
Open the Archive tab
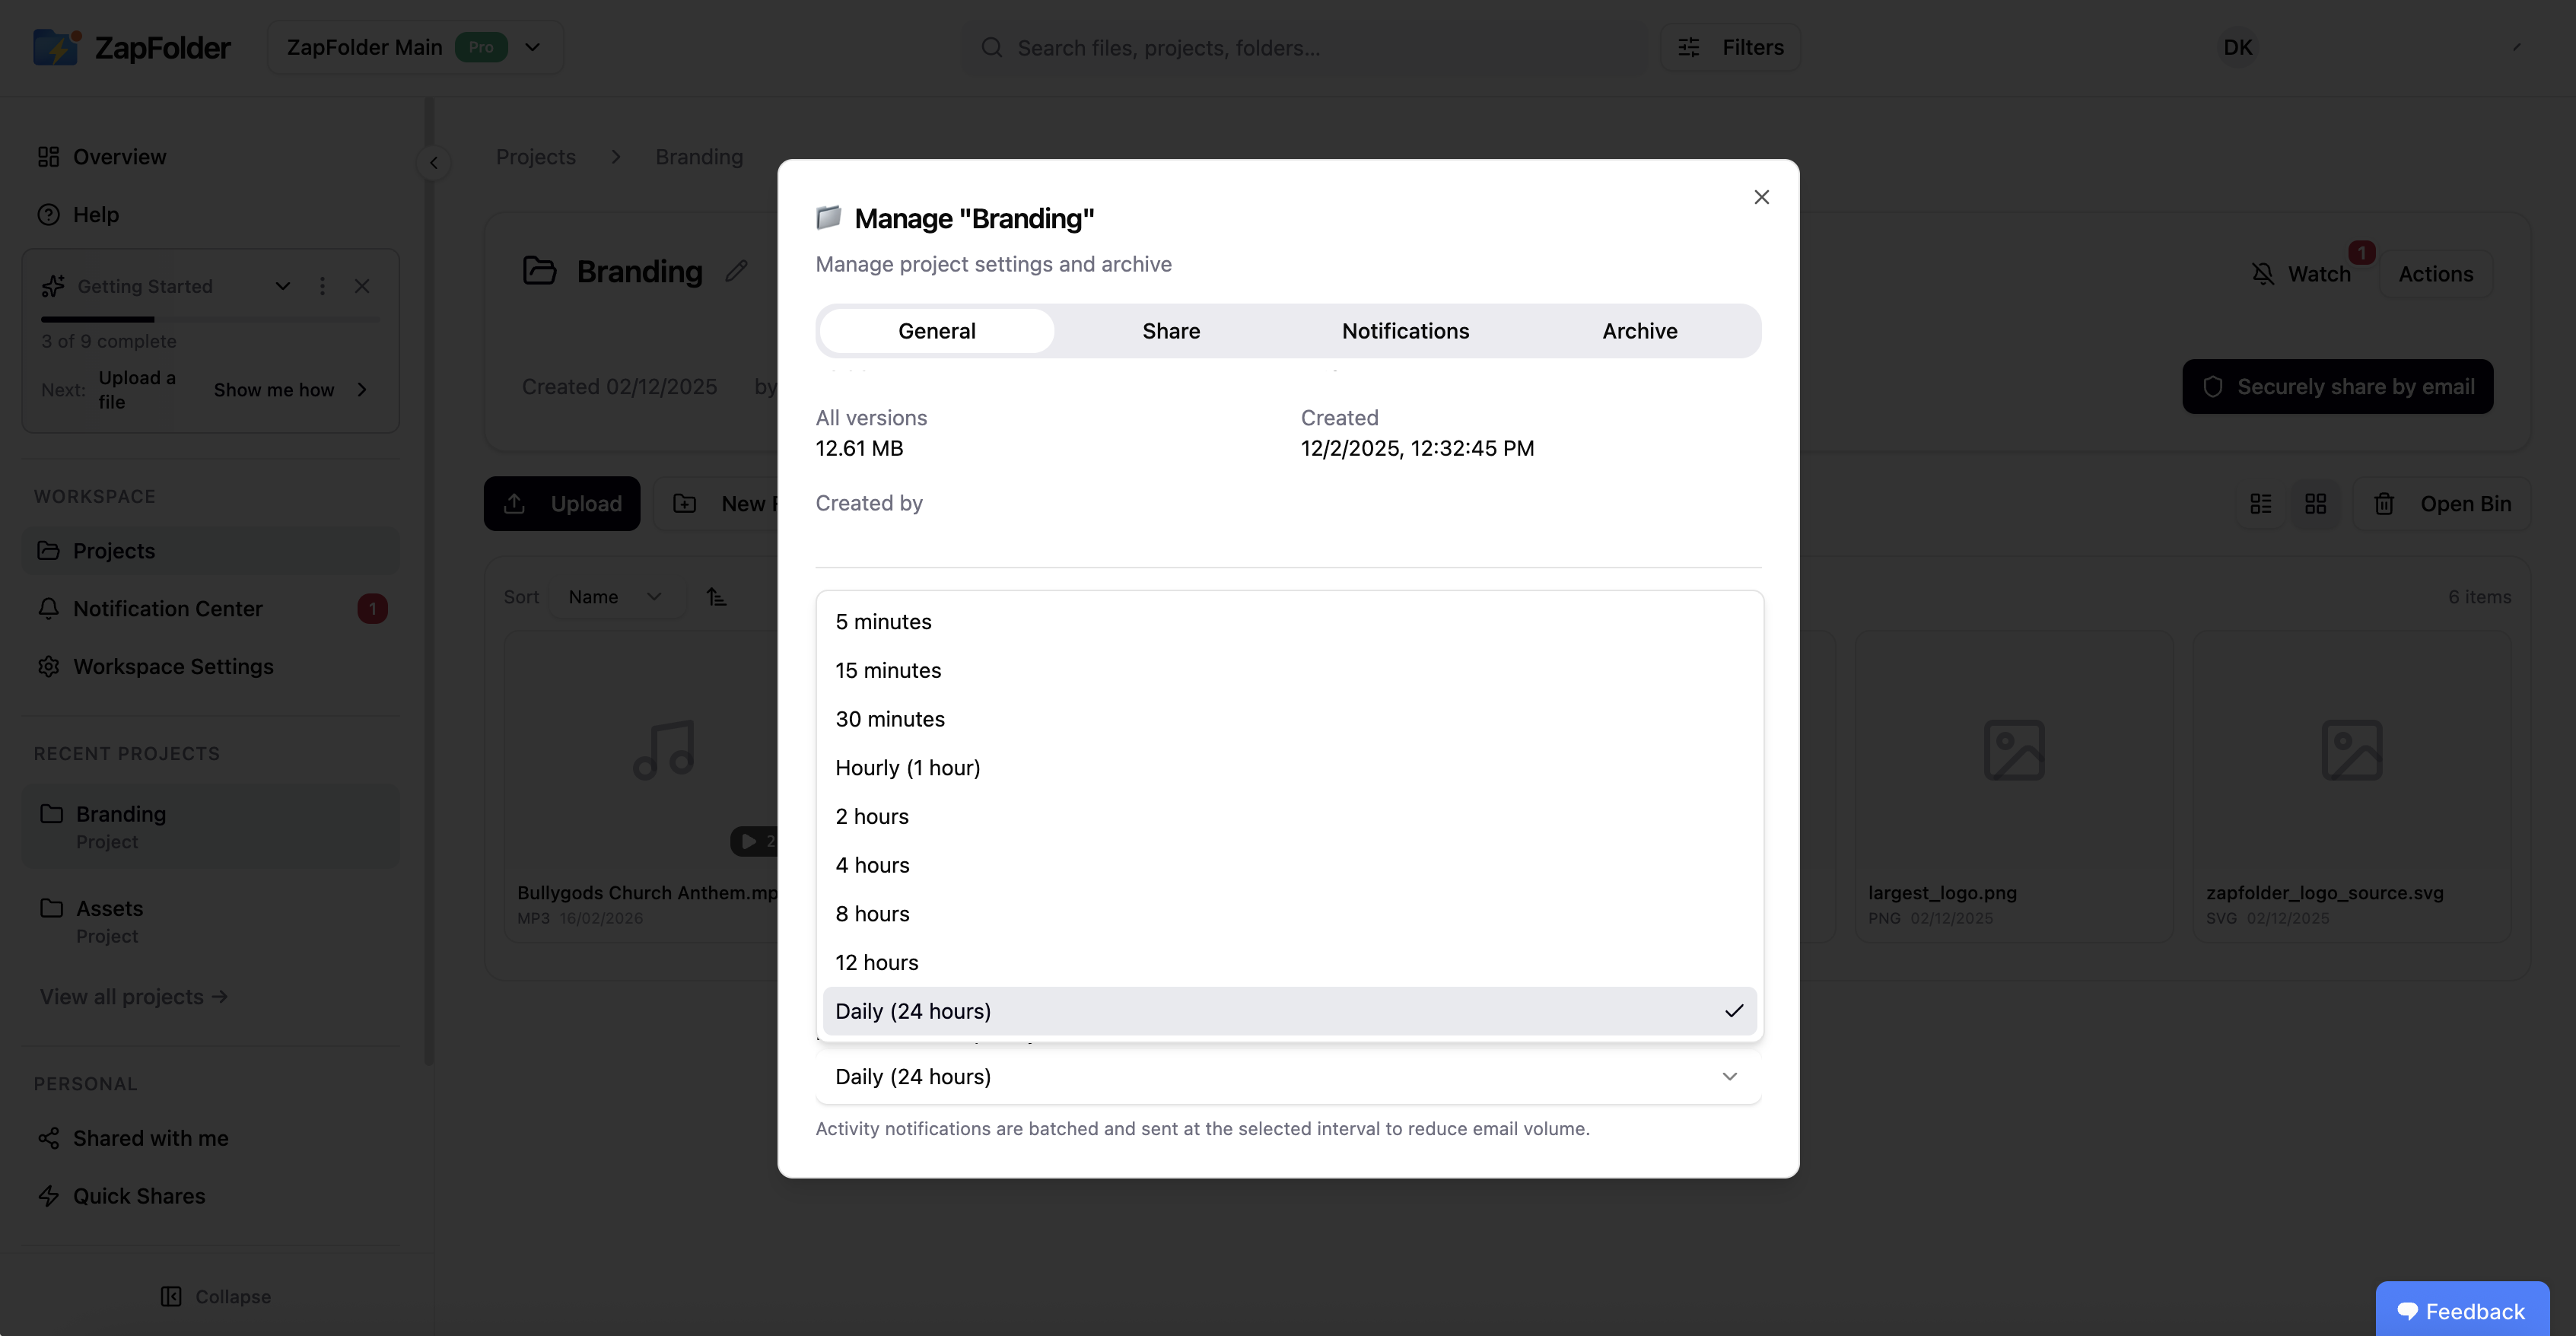1639,331
